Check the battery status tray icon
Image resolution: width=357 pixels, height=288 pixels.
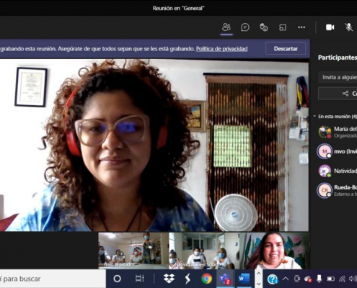pos(330,279)
